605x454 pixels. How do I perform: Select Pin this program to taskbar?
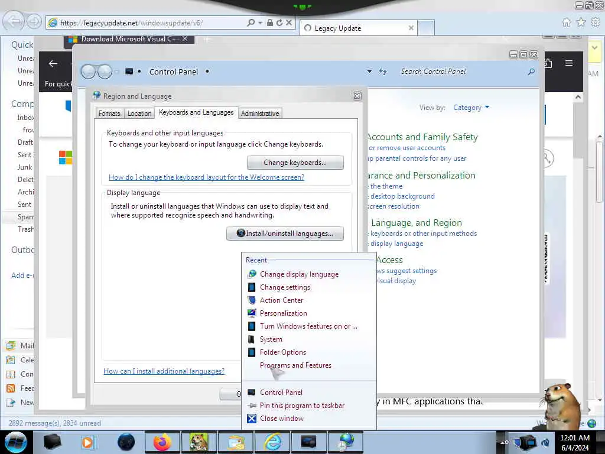point(302,406)
